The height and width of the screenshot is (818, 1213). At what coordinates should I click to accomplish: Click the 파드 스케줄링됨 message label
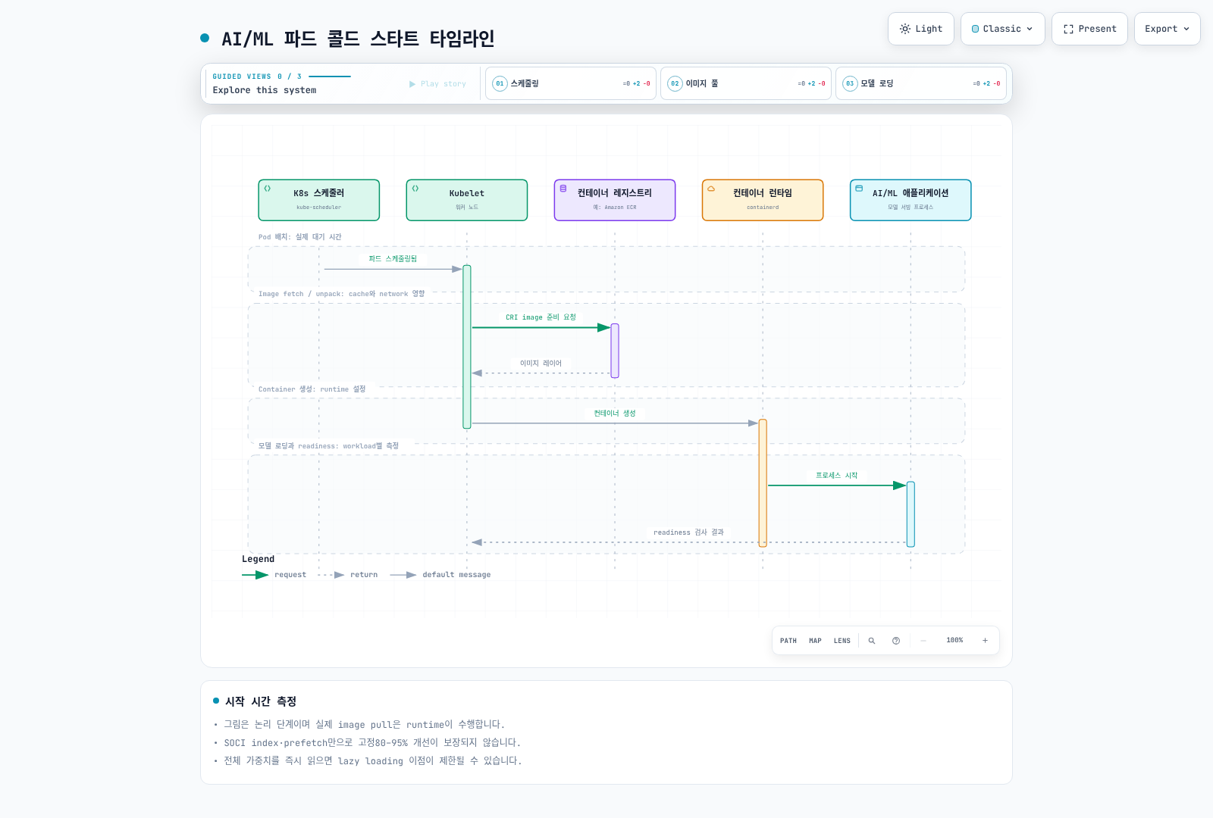click(x=393, y=259)
